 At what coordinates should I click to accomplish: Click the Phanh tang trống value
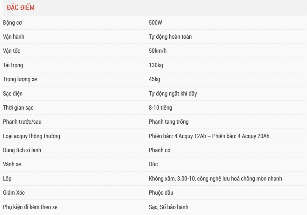point(169,122)
